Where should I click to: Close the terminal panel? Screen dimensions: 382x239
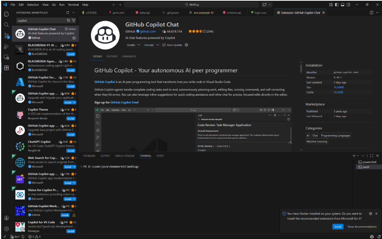(x=378, y=156)
